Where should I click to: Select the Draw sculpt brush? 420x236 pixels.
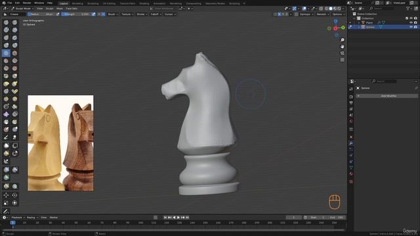click(6, 22)
